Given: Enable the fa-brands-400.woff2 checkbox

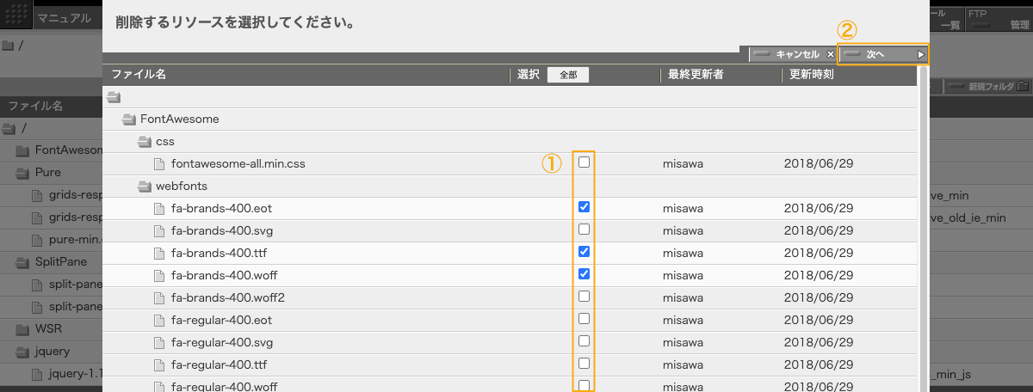Looking at the screenshot, I should click(585, 297).
